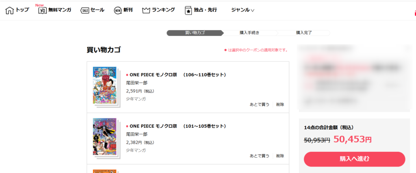Open the star icon for 独占・先行
The image size is (416, 173).
pos(188,11)
